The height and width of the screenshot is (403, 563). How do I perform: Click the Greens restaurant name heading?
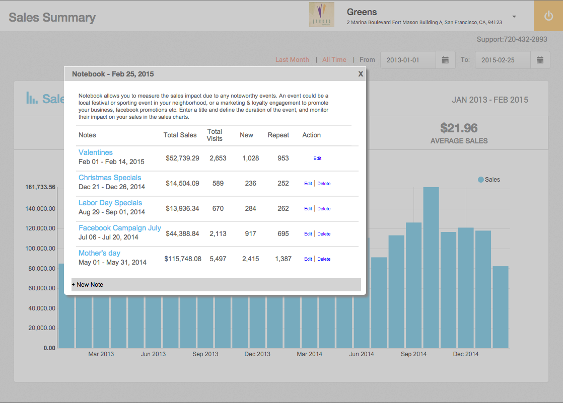coord(362,12)
